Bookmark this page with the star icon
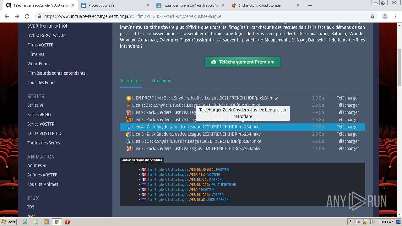 coord(372,16)
